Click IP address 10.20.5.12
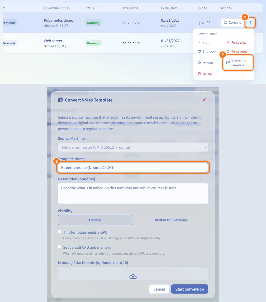Viewport: 266px width, 302px height. tap(131, 23)
